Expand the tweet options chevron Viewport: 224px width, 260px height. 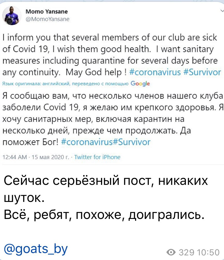pos(222,11)
